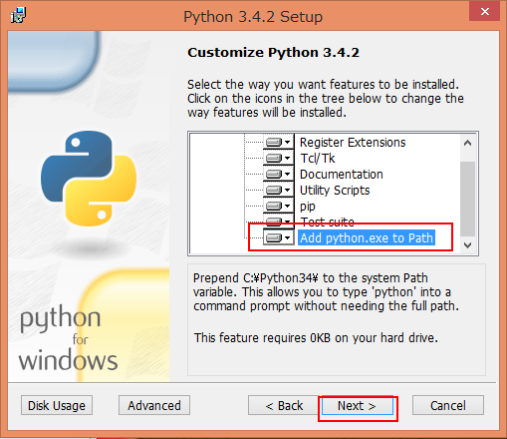Click the Register Extensions drive icon
The image size is (507, 439).
click(278, 143)
